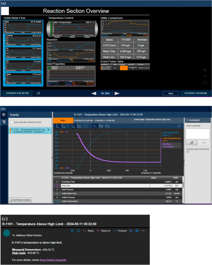Toggle Inlet Pressure trace on chart

[x=57, y=189]
